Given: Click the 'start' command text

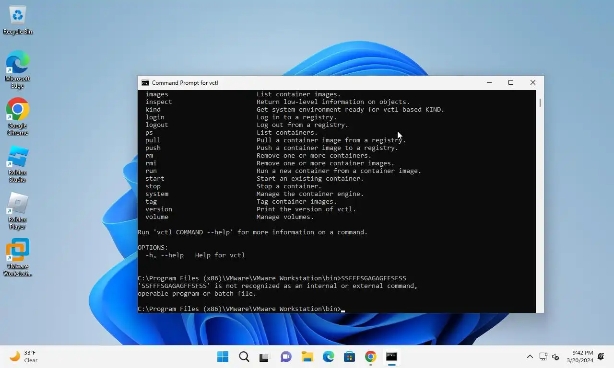Looking at the screenshot, I should pyautogui.click(x=155, y=179).
